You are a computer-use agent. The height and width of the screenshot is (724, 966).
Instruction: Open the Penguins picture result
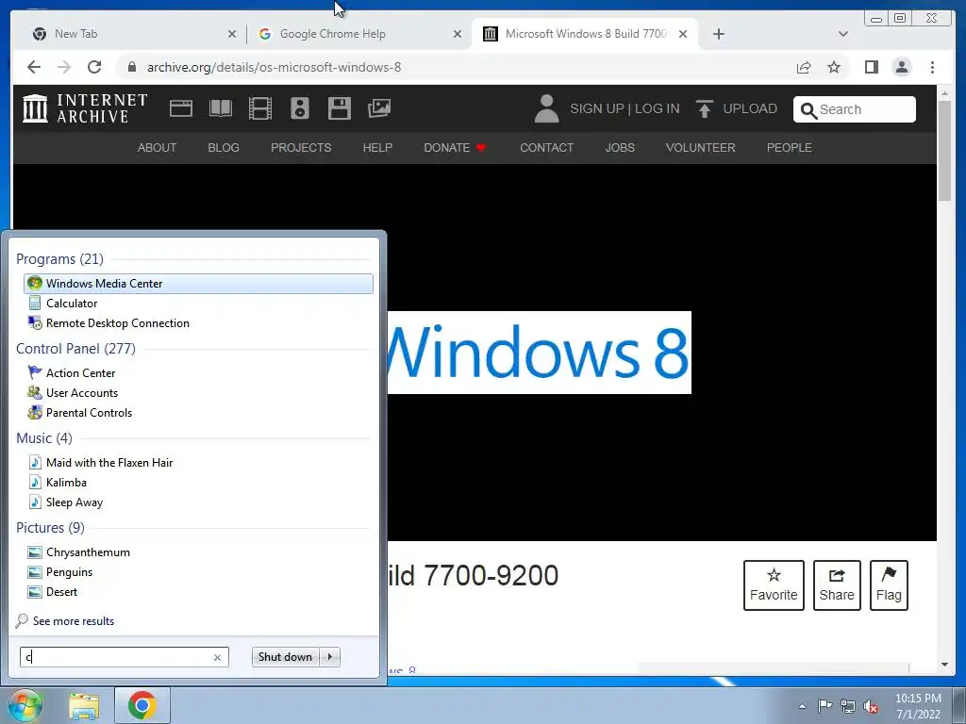pyautogui.click(x=198, y=572)
